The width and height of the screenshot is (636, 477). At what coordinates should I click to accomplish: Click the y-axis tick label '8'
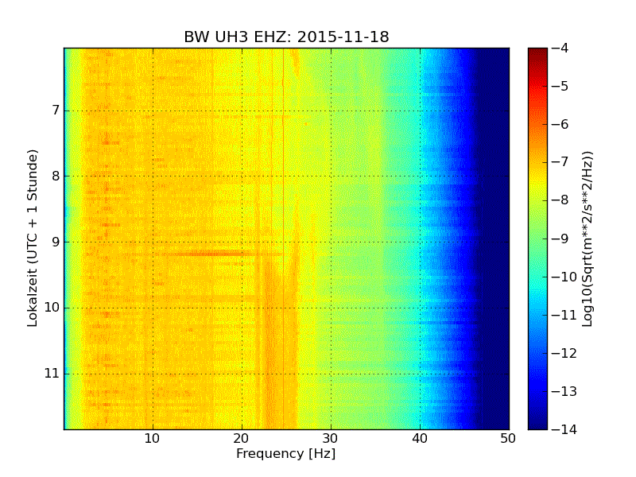coord(56,176)
